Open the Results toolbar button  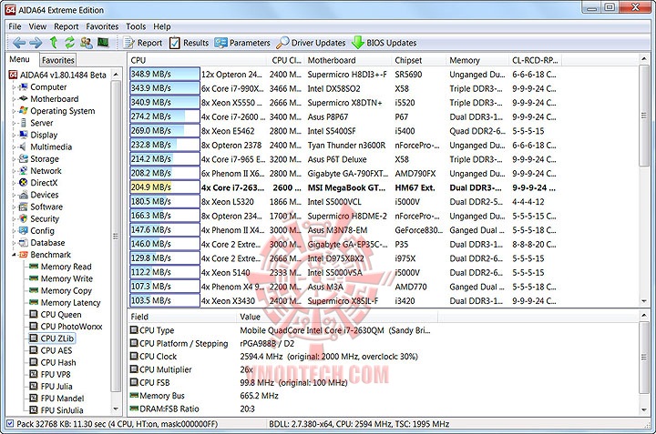(189, 43)
